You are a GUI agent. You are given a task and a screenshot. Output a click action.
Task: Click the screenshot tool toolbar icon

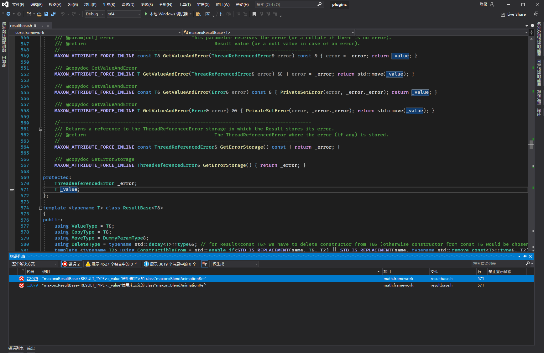208,14
